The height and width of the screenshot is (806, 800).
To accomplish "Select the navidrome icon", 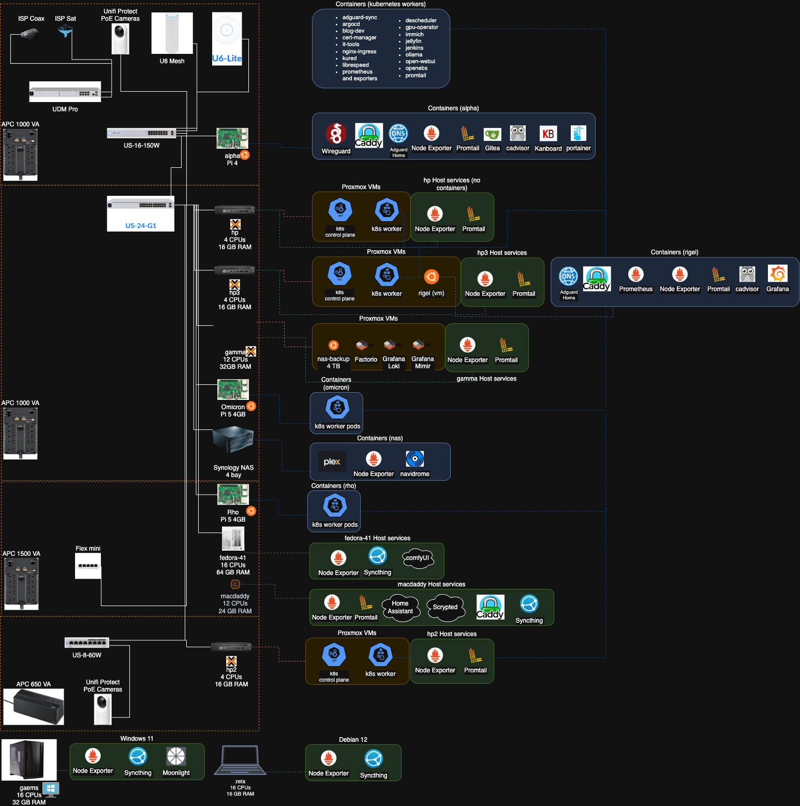I will 415,459.
